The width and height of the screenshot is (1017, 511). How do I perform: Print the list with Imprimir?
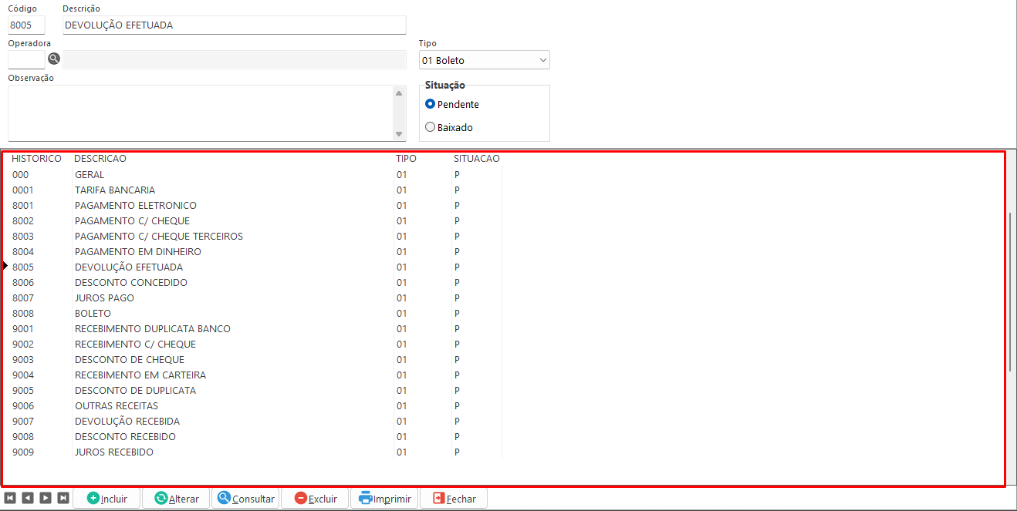pyautogui.click(x=384, y=499)
